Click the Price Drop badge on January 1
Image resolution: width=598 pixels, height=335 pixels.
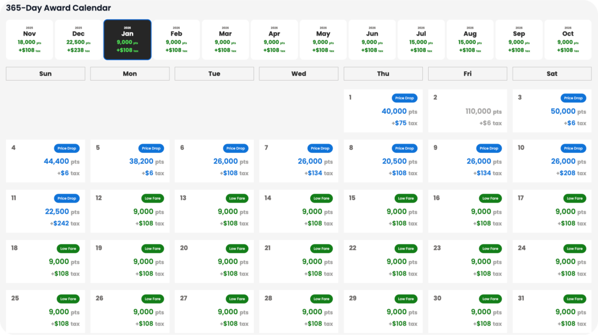click(404, 98)
